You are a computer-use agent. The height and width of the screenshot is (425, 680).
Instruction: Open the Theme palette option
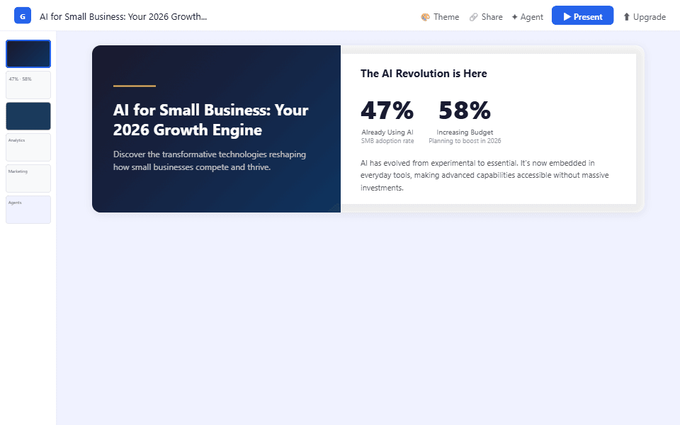coord(440,17)
